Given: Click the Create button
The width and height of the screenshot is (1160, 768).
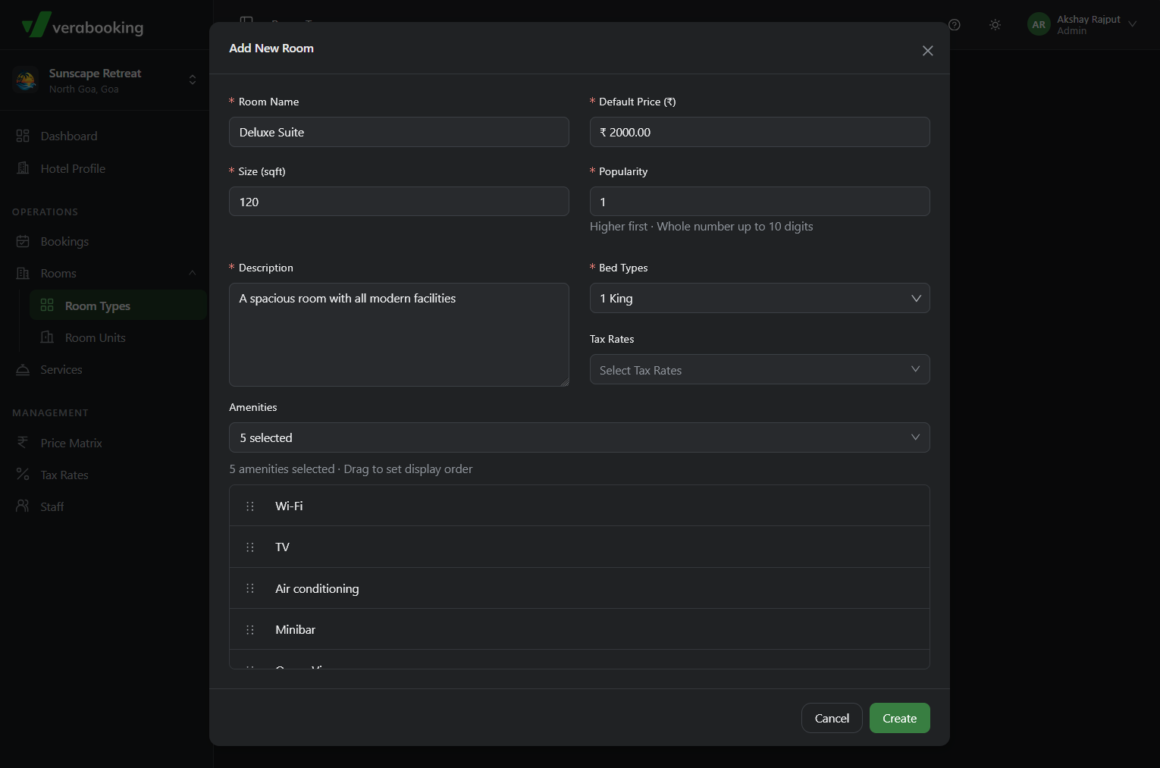Looking at the screenshot, I should pyautogui.click(x=899, y=718).
